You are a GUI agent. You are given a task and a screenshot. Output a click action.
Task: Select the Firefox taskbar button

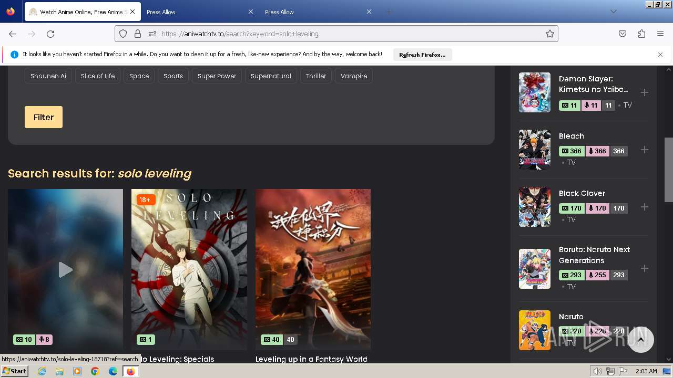130,371
